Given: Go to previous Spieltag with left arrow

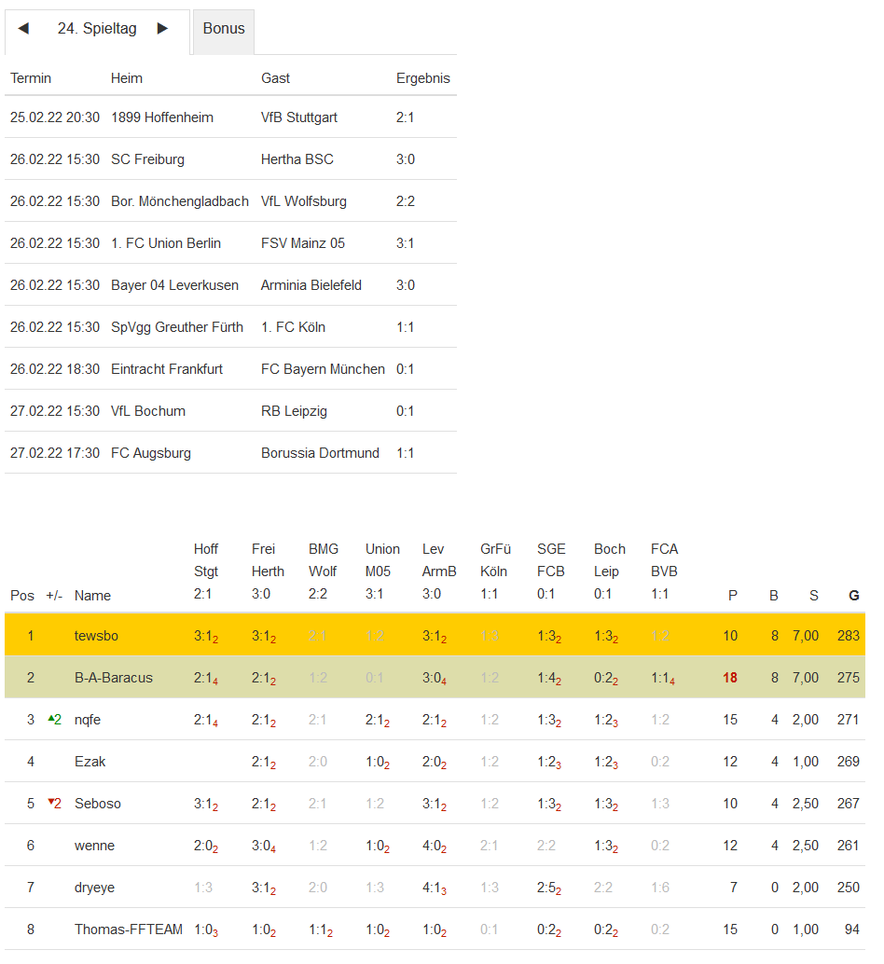Looking at the screenshot, I should pos(23,29).
